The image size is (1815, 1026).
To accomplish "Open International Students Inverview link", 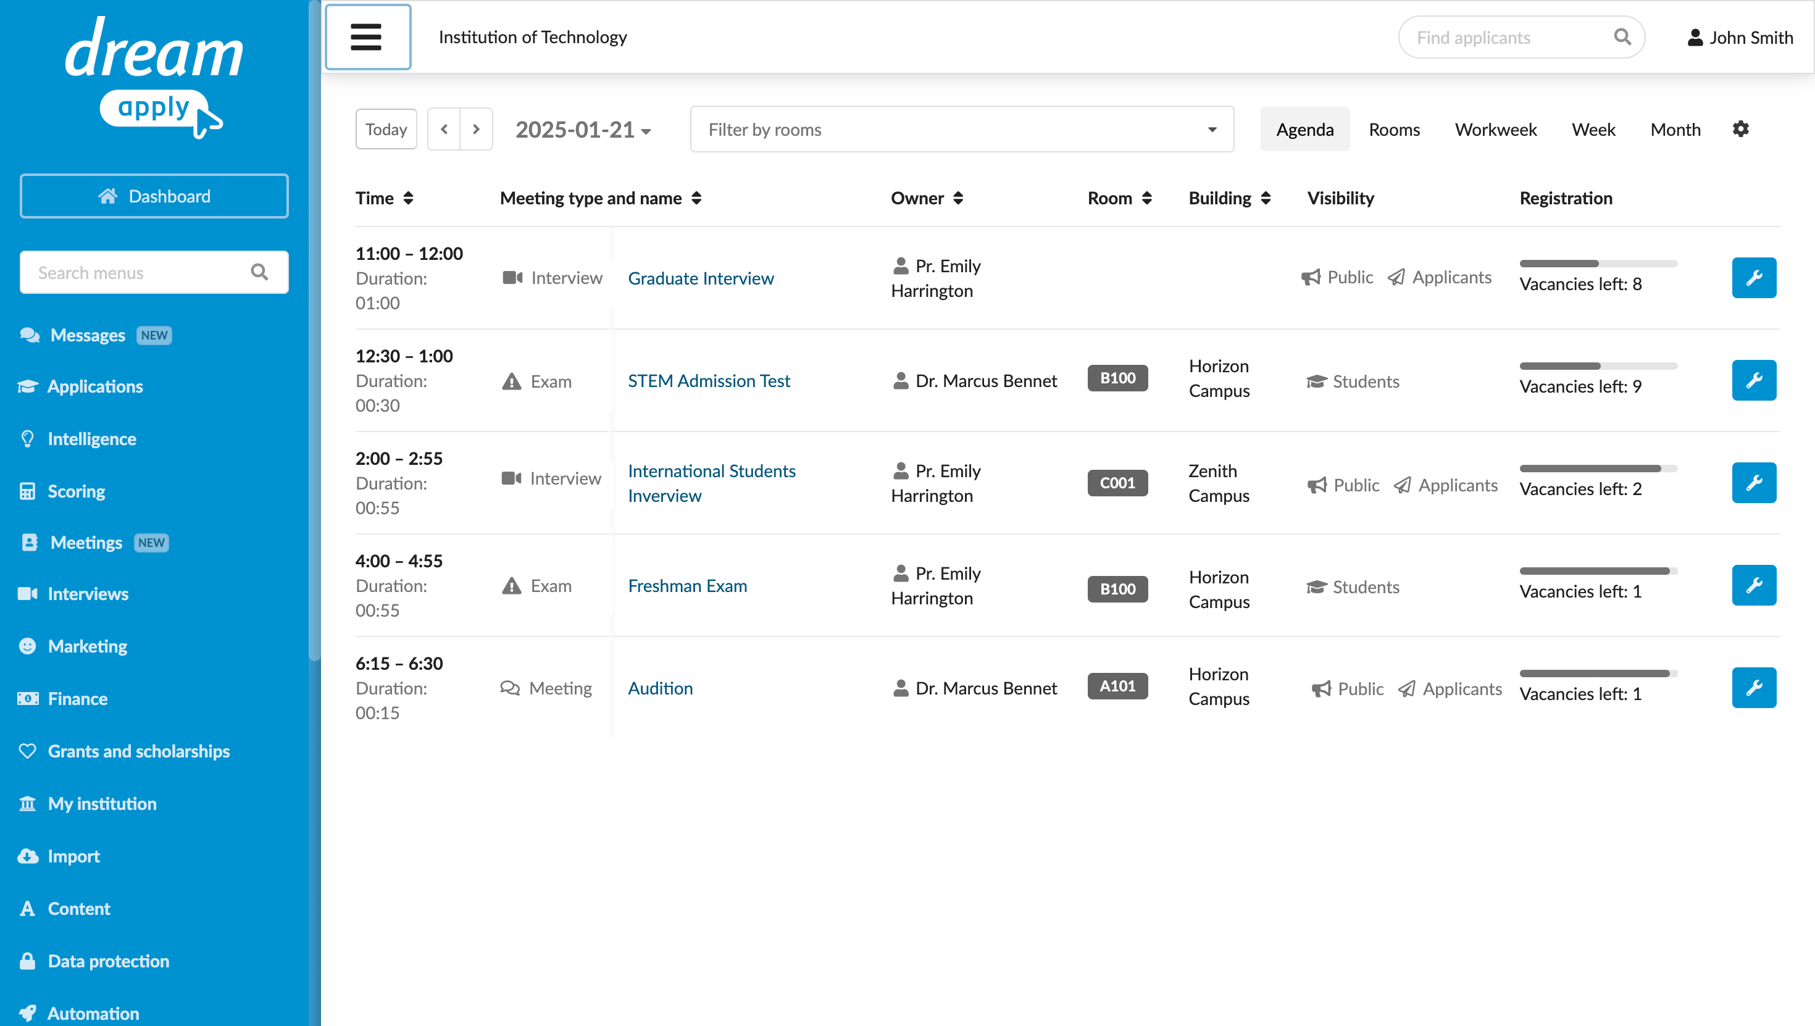I will pyautogui.click(x=712, y=483).
